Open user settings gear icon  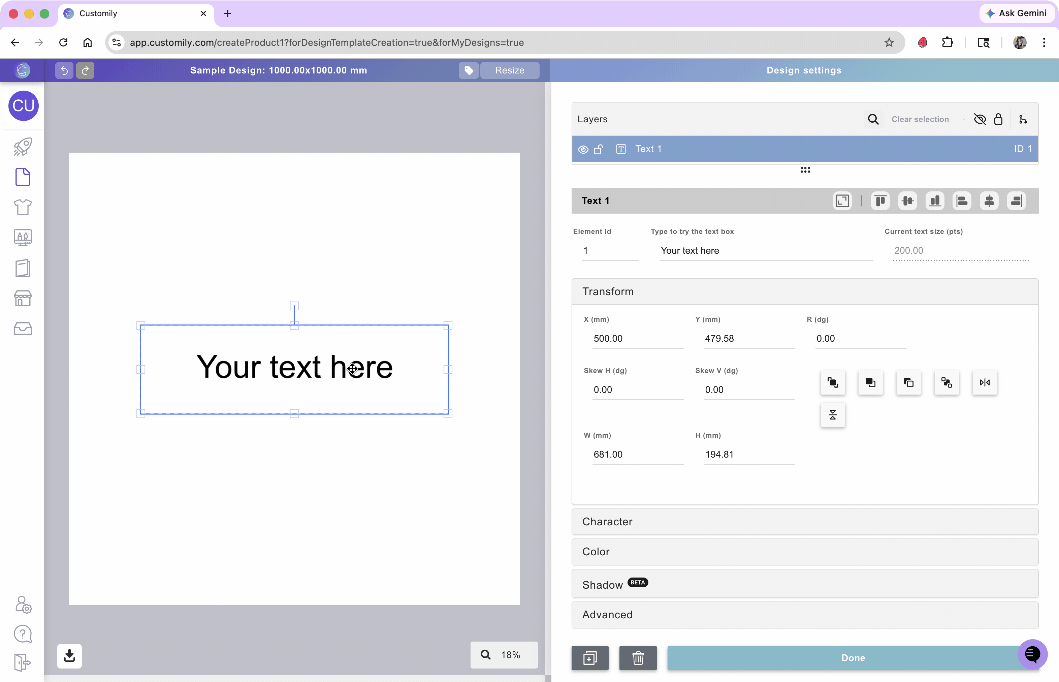click(24, 604)
